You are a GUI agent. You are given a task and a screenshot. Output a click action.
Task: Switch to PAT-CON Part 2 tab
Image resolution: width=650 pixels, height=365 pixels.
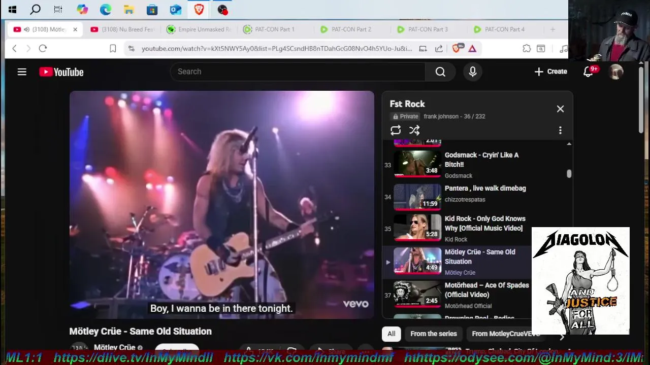[x=351, y=29]
